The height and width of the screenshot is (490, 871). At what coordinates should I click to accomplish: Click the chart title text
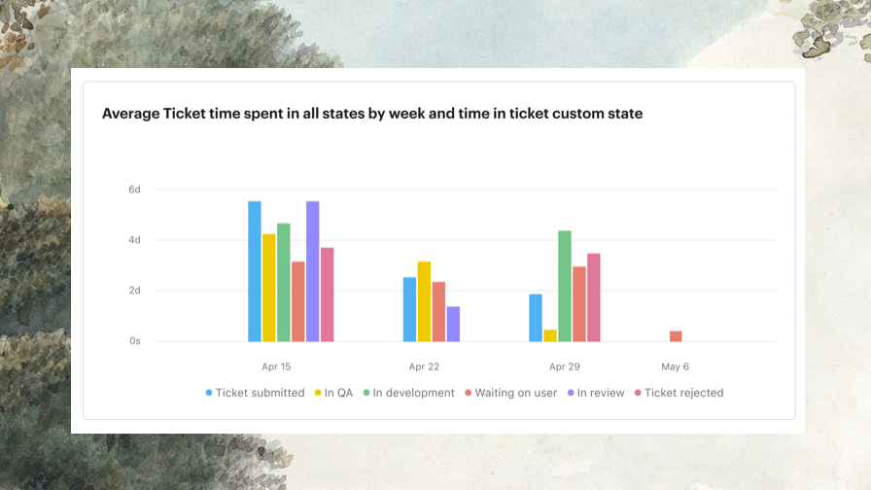[x=372, y=114]
